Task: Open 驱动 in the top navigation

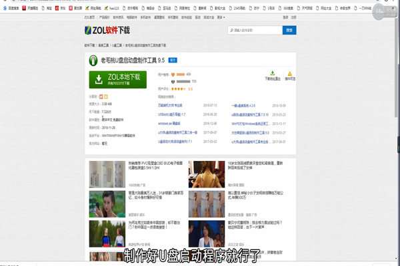Action: [198, 17]
